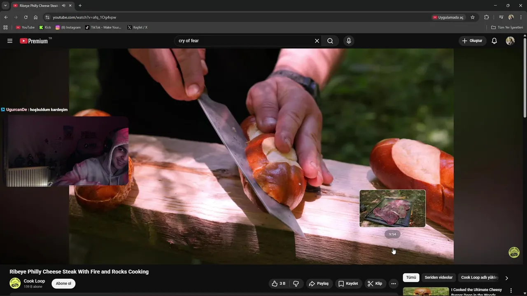Image resolution: width=527 pixels, height=296 pixels.
Task: Open the apps grid in bookmarks bar
Action: tap(5, 28)
